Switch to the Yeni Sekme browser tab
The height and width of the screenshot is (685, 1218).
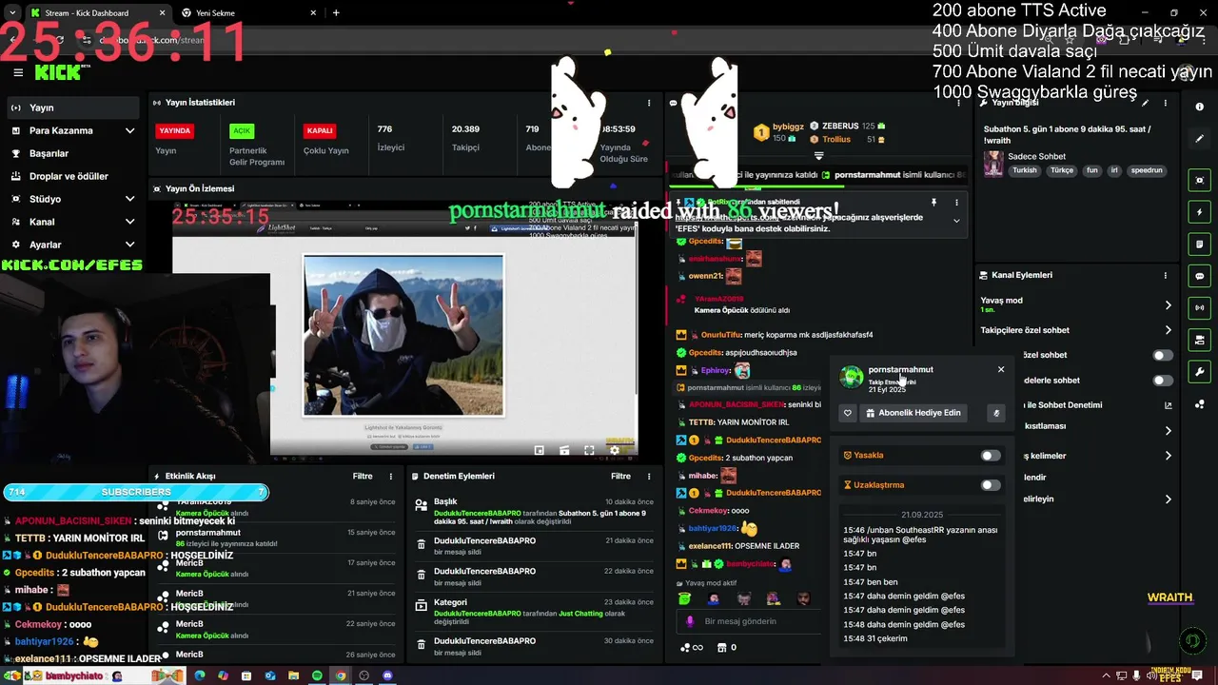pos(247,13)
